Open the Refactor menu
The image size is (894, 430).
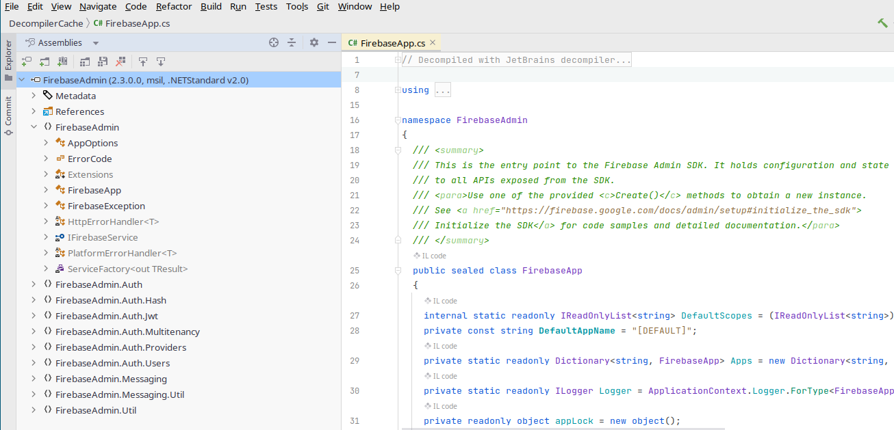pyautogui.click(x=174, y=6)
